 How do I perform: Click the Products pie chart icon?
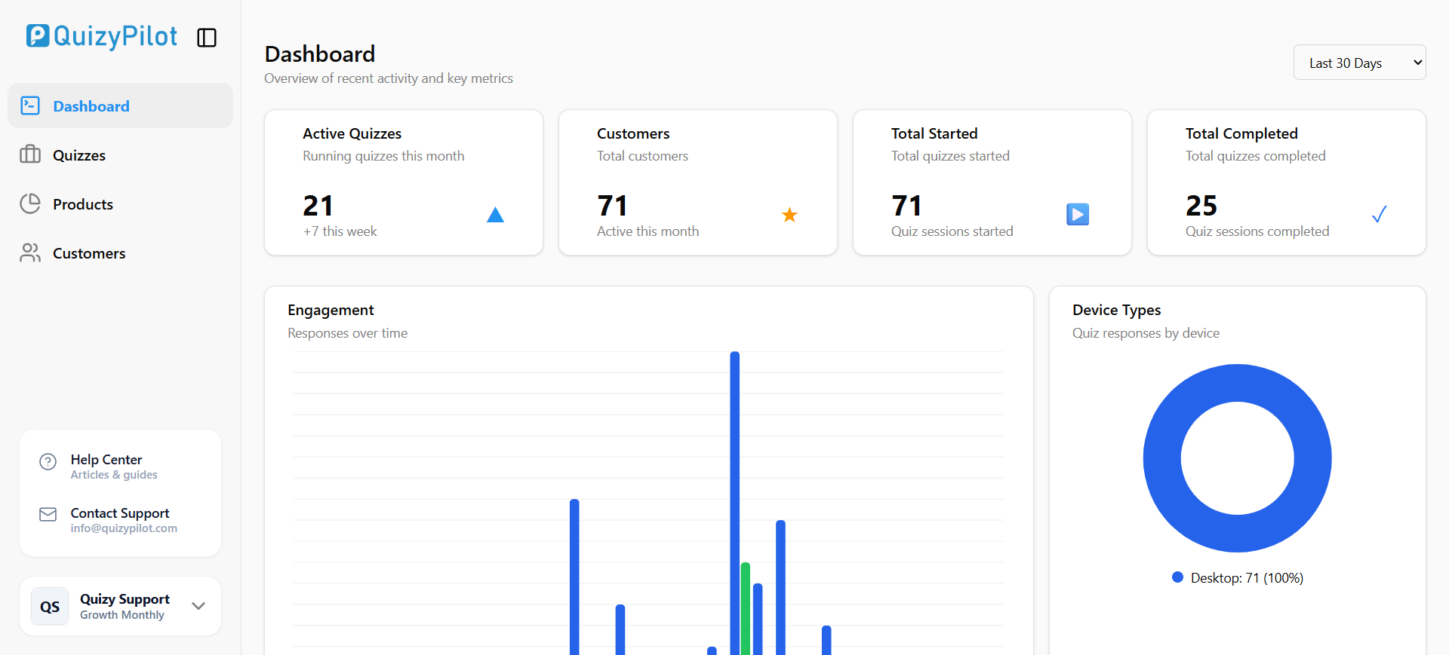click(30, 204)
